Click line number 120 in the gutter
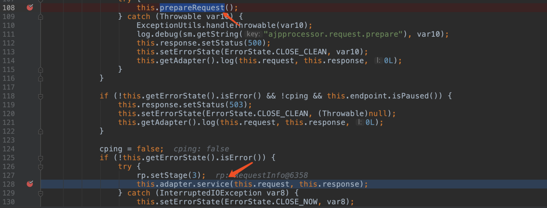Image resolution: width=547 pixels, height=208 pixels. (8, 113)
